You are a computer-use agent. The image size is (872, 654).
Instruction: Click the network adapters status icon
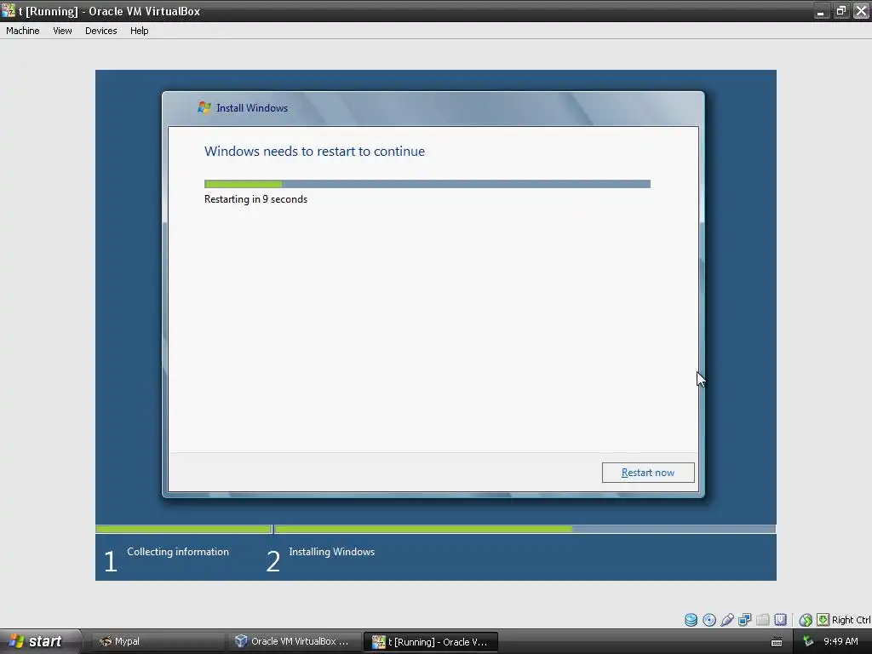[744, 620]
